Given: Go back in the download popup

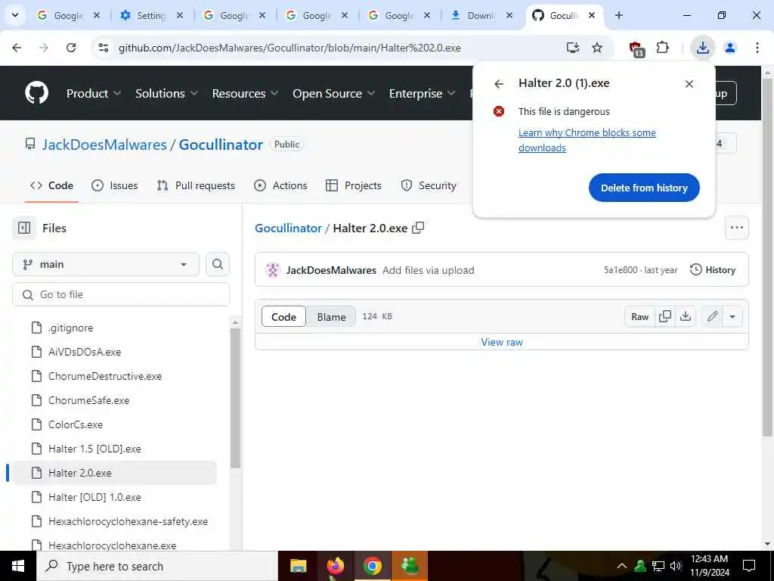Looking at the screenshot, I should (x=499, y=84).
